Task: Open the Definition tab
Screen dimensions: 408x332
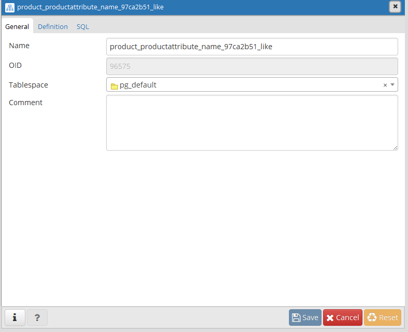Action: coord(53,26)
